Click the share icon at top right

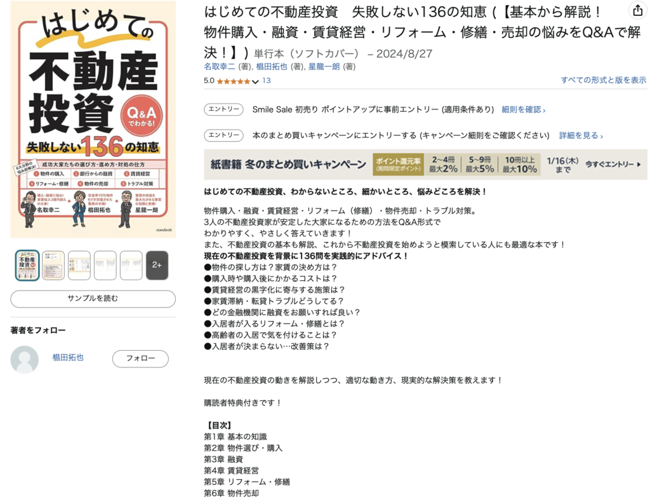click(x=637, y=10)
